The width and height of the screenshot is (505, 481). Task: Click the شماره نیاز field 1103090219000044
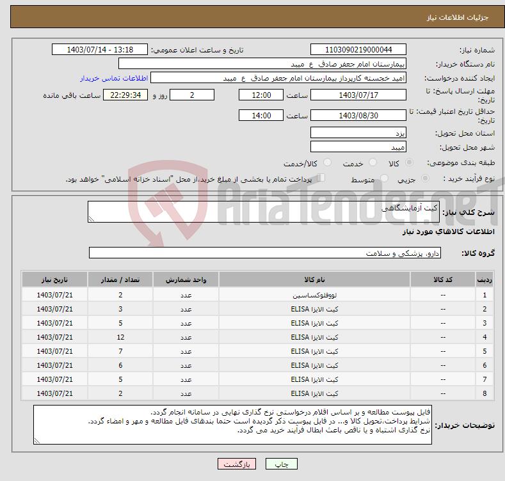pos(358,50)
